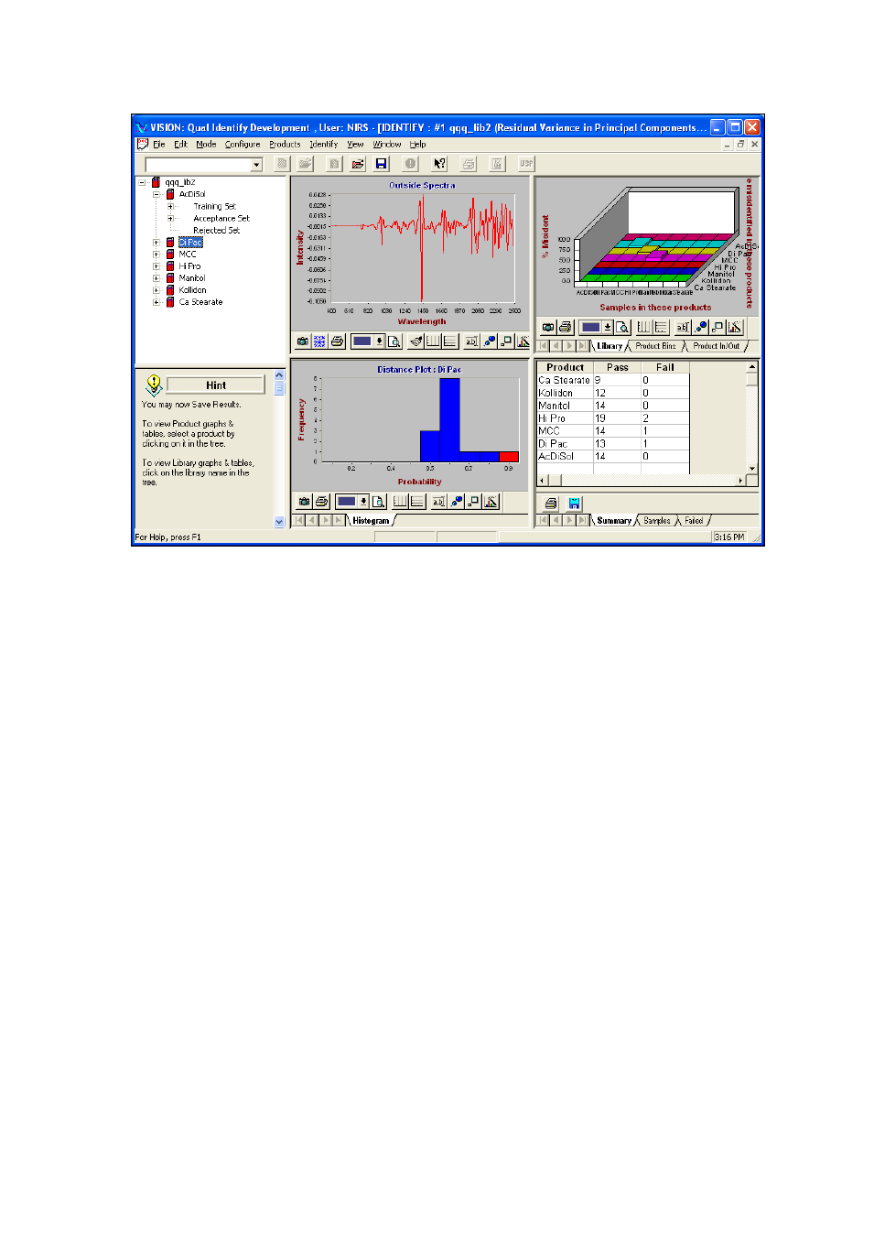This screenshot has height=1236, width=874.
Task: Click the Pass column header
Action: pos(617,367)
